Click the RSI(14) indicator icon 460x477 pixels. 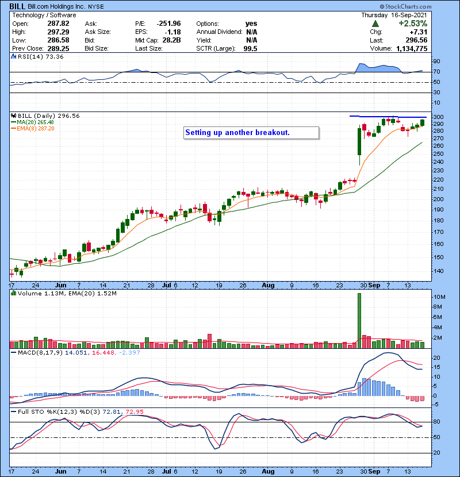[x=13, y=56]
